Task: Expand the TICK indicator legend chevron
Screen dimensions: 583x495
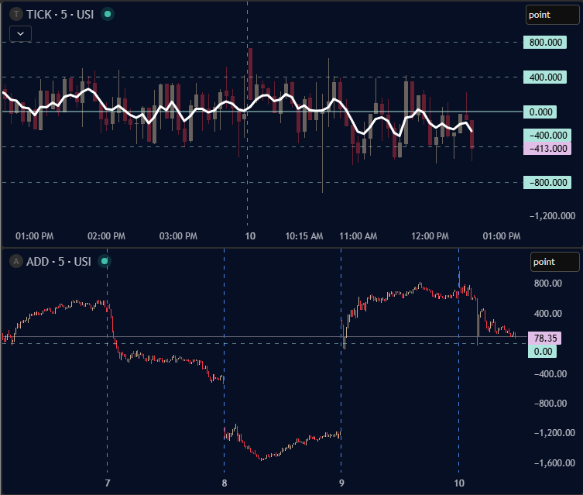Action: tap(20, 34)
